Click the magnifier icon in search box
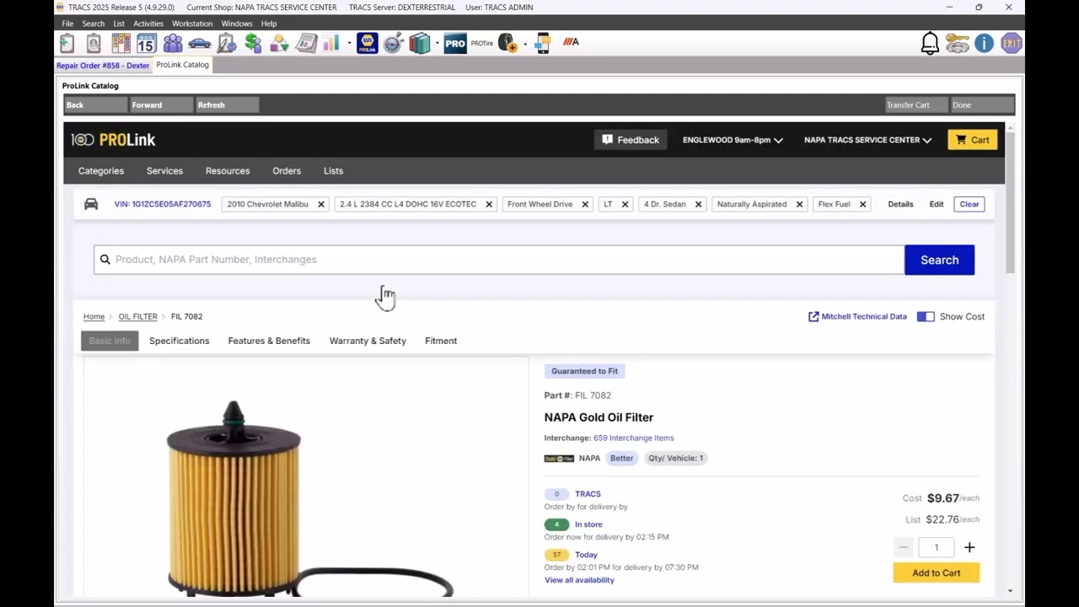This screenshot has width=1079, height=607. click(105, 260)
